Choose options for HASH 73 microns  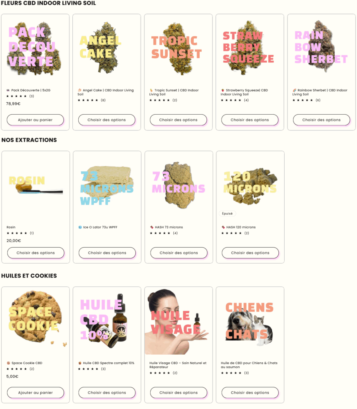(178, 253)
